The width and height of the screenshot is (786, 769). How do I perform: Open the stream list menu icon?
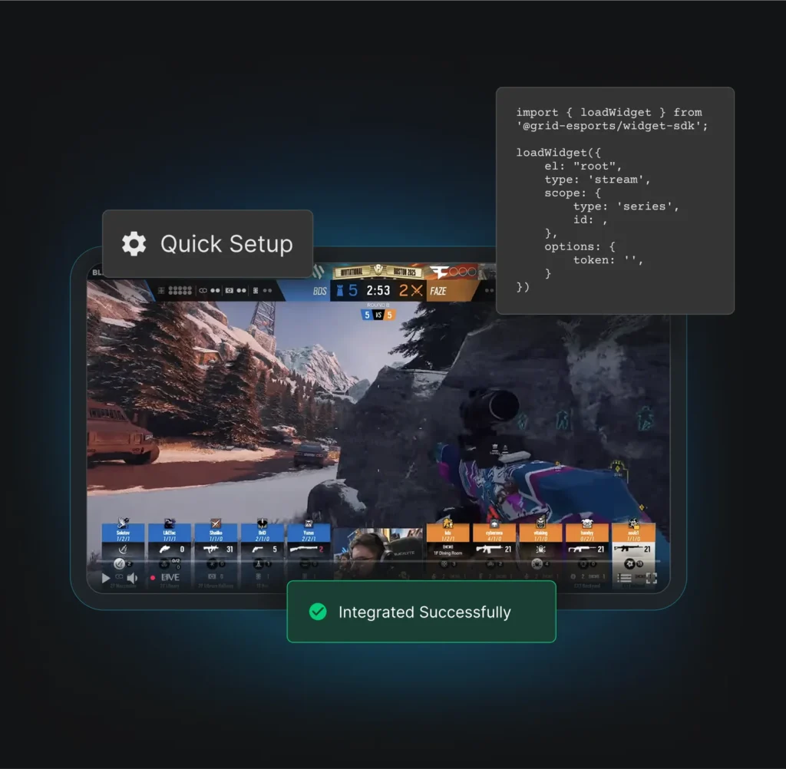(625, 579)
